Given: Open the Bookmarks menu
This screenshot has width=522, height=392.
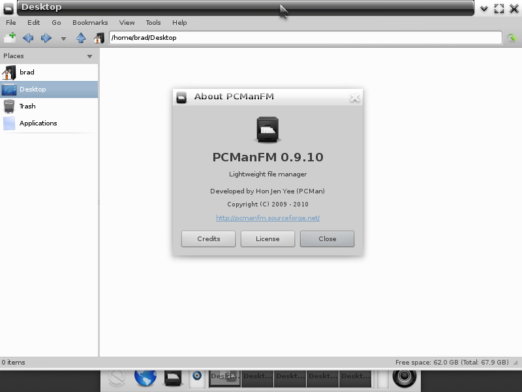Looking at the screenshot, I should coord(90,22).
